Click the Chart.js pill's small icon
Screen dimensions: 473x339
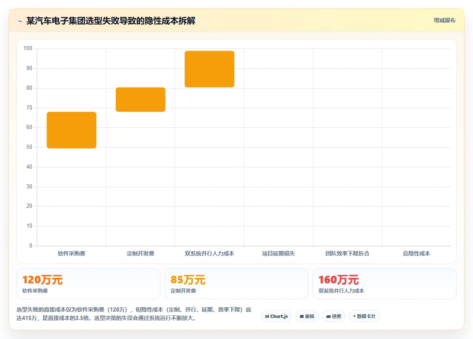(267, 316)
